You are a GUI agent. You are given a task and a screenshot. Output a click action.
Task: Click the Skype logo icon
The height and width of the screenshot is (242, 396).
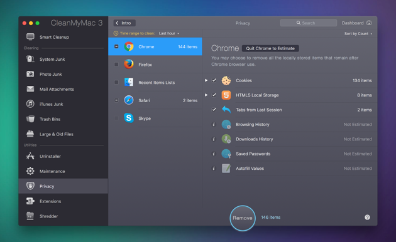129,118
